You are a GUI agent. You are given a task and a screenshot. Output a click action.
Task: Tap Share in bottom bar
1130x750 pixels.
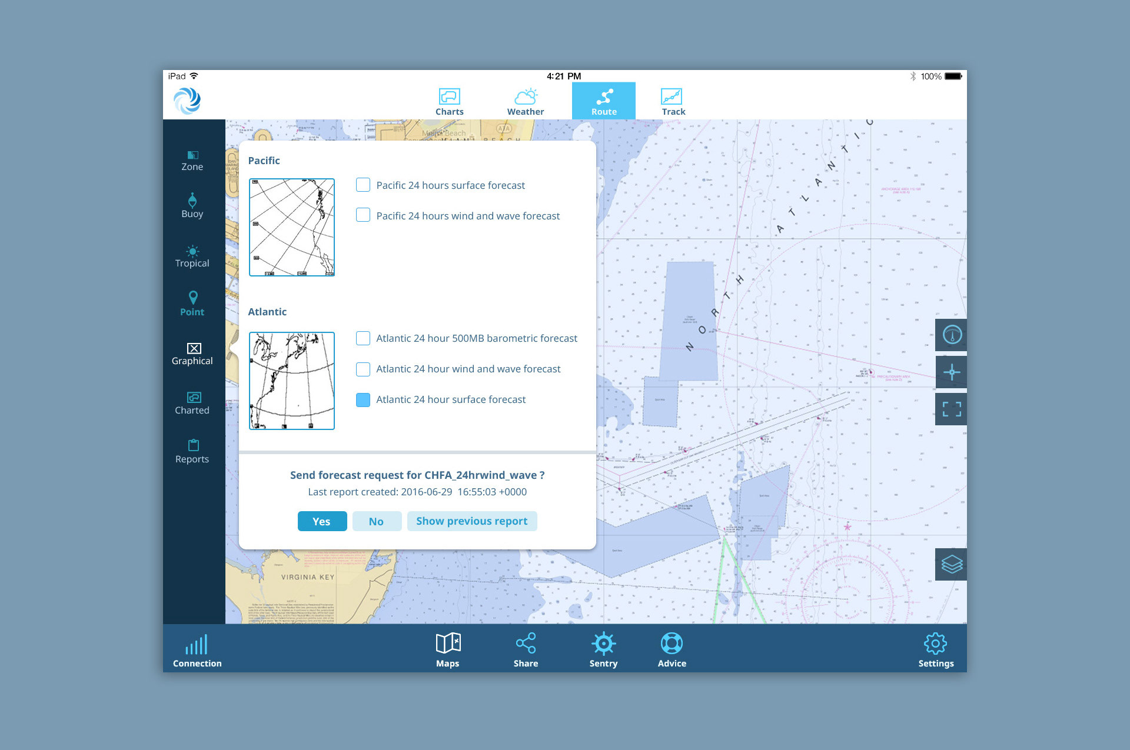(x=526, y=651)
